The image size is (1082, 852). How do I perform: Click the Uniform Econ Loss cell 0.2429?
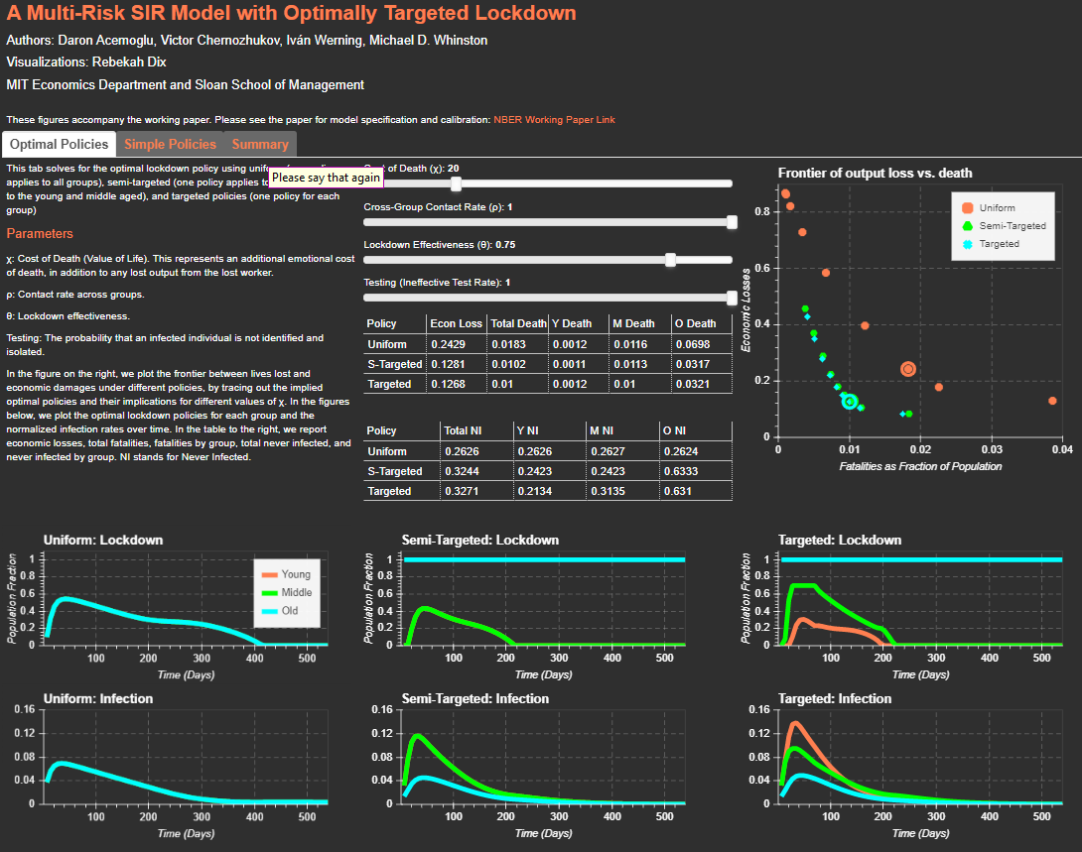456,343
